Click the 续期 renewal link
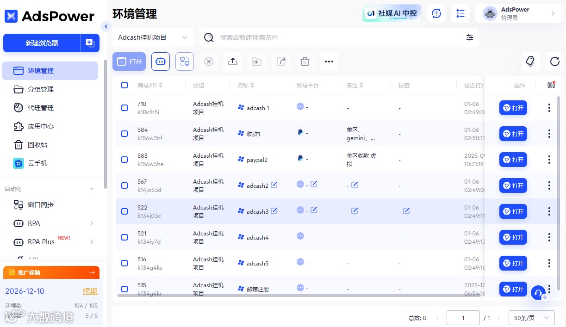 coord(90,291)
